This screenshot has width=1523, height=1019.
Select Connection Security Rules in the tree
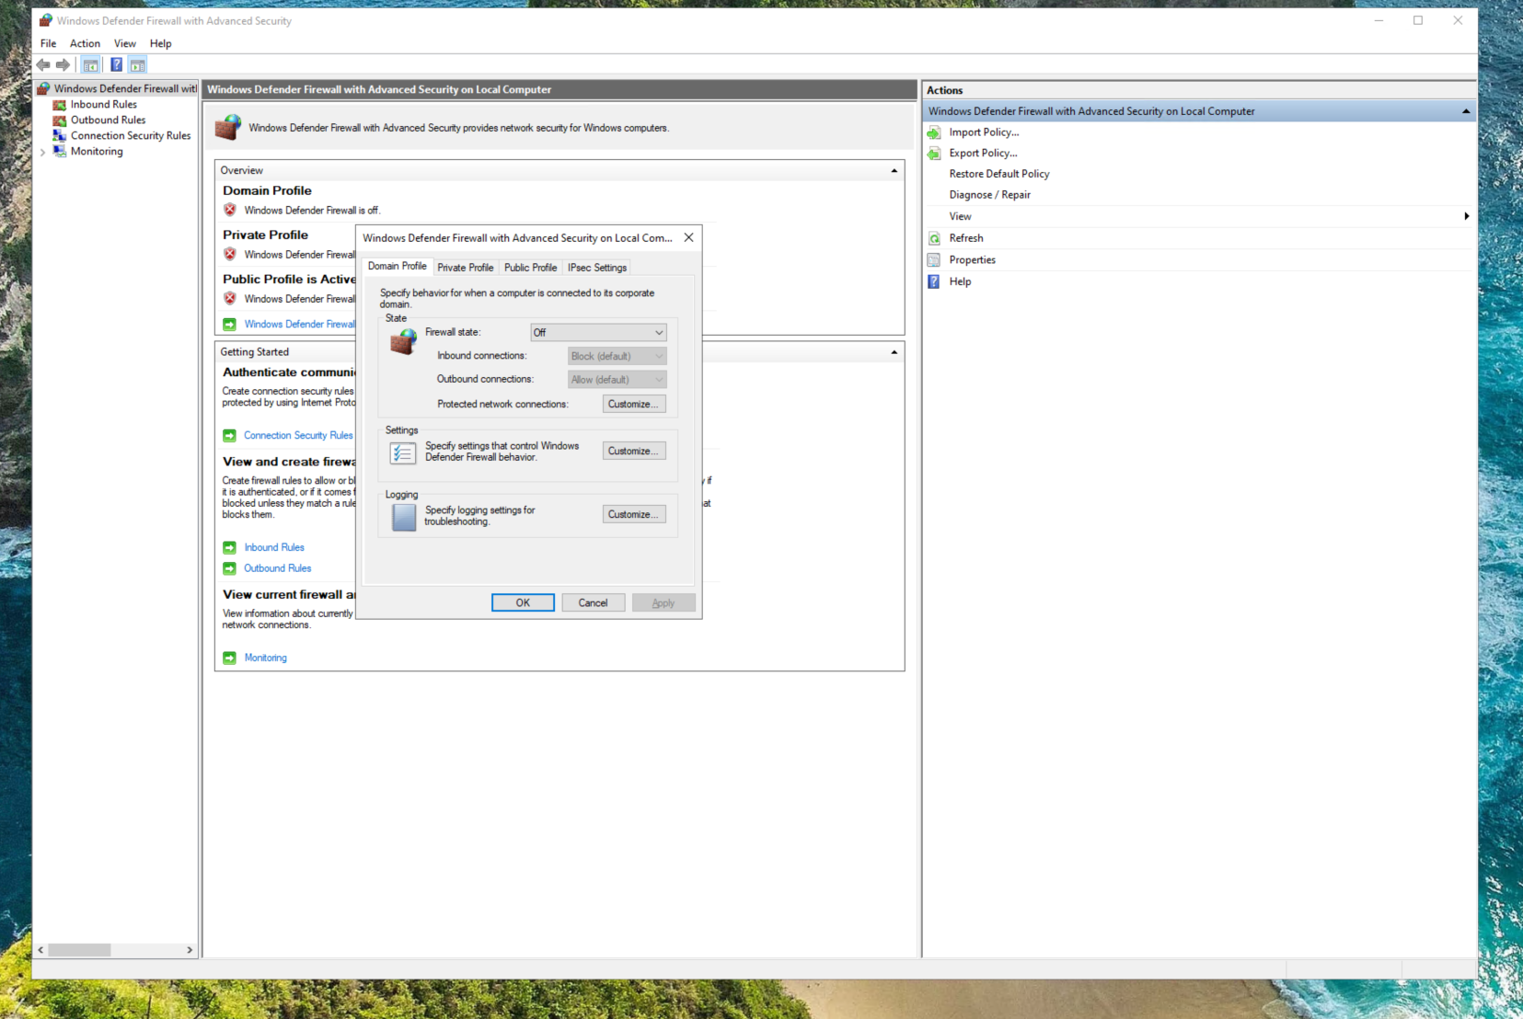(131, 136)
